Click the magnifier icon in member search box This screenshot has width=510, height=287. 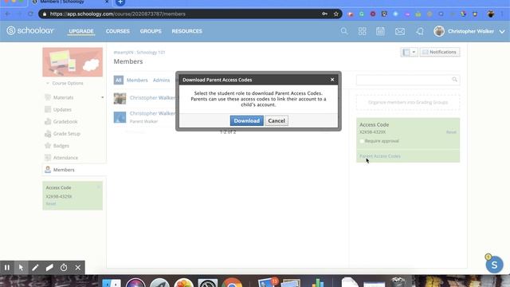455,80
